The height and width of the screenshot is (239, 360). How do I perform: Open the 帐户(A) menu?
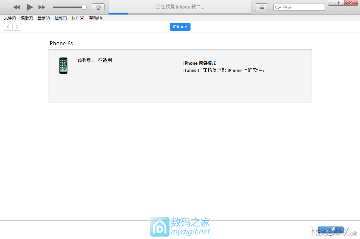78,18
